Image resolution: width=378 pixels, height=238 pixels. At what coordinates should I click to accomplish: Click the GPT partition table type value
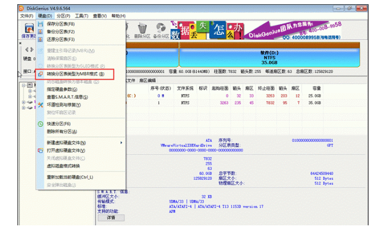(x=330, y=145)
